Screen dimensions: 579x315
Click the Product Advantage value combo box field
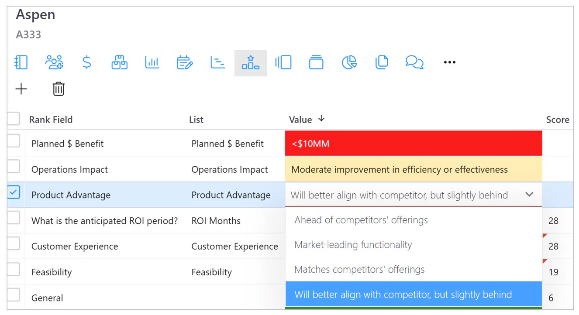click(x=414, y=195)
